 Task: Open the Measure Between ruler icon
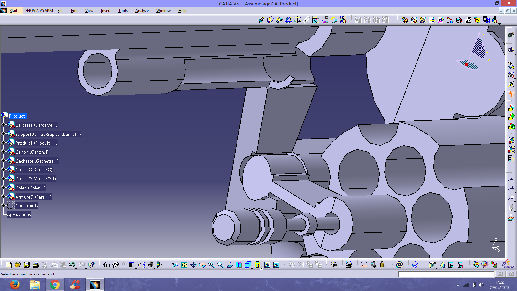[x=364, y=265]
